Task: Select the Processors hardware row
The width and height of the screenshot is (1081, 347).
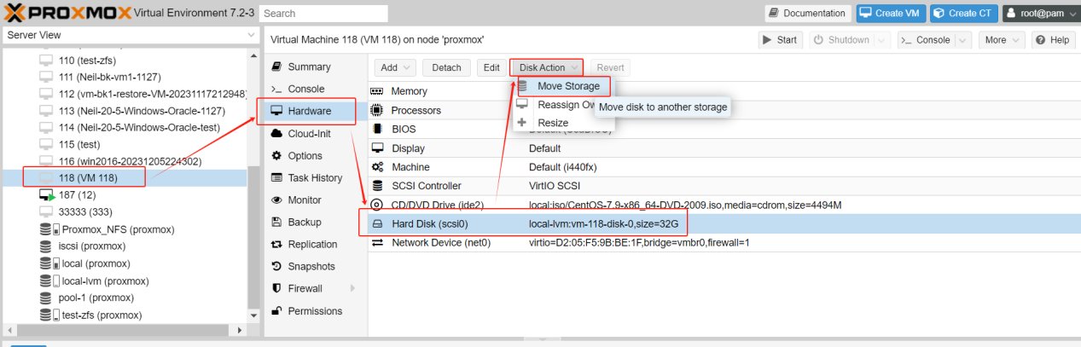Action: [724, 110]
